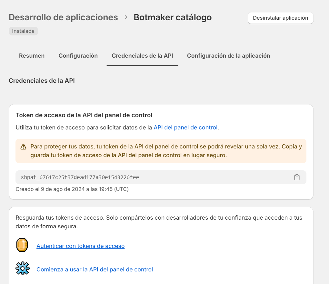Viewport: 329px width, 284px height.
Task: Click the Resguarda tus tokens paragraph
Action: 159,222
